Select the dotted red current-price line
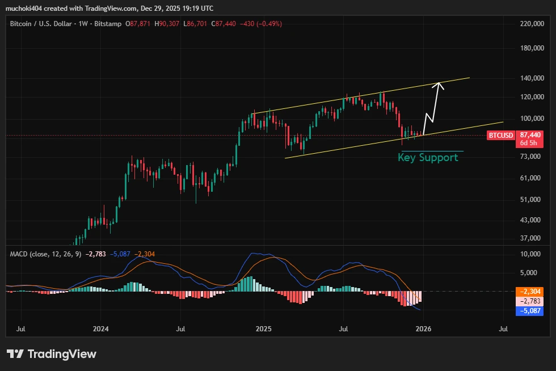This screenshot has height=371, width=556. (170, 135)
